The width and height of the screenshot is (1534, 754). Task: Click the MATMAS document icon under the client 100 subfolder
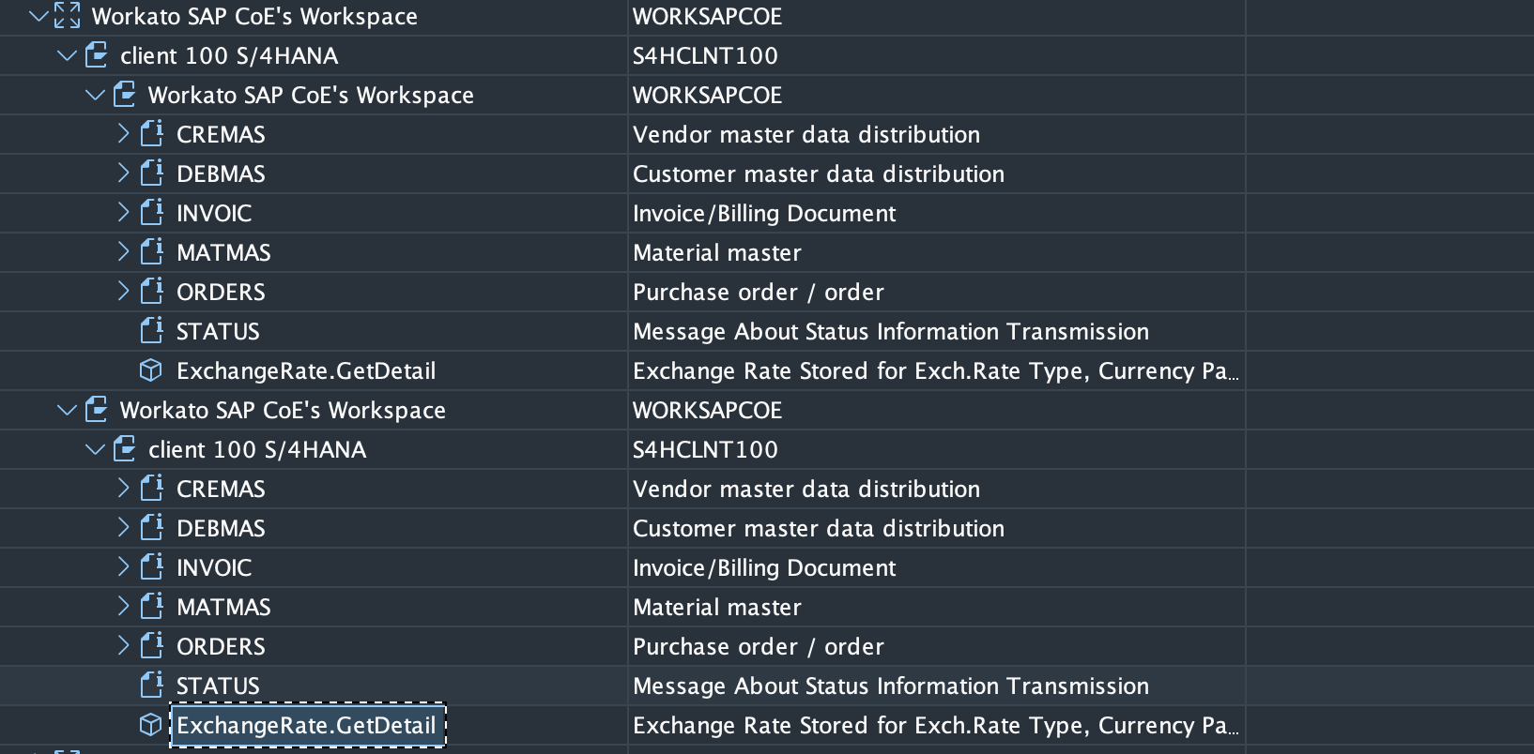[151, 607]
